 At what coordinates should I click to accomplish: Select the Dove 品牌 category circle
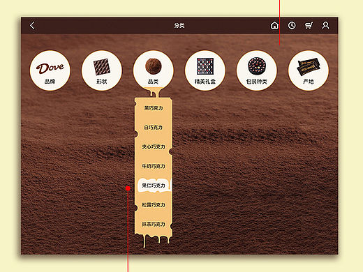coord(50,70)
